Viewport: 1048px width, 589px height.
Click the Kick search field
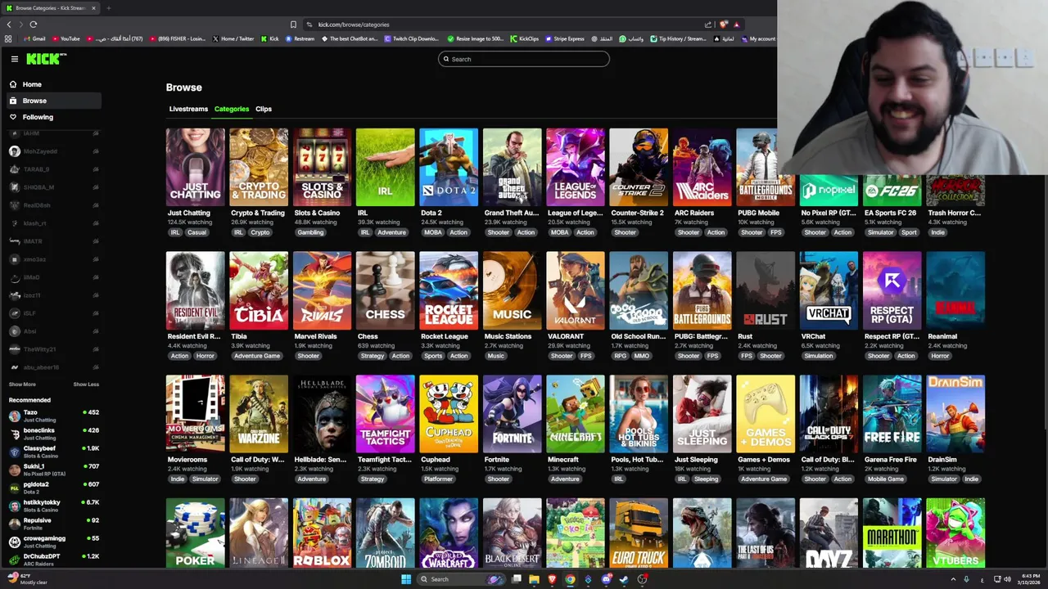524,59
